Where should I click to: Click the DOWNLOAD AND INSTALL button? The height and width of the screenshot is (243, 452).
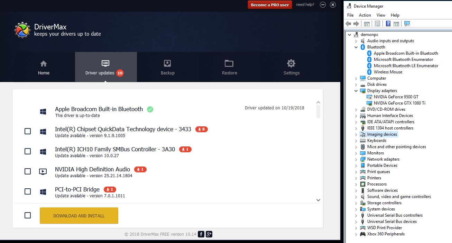pos(79,216)
